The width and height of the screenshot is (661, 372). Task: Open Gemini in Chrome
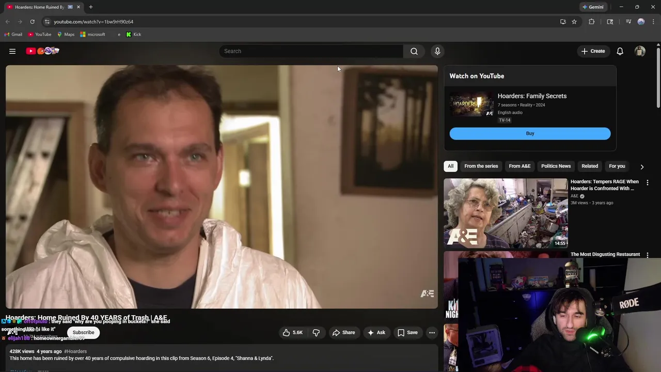point(593,7)
